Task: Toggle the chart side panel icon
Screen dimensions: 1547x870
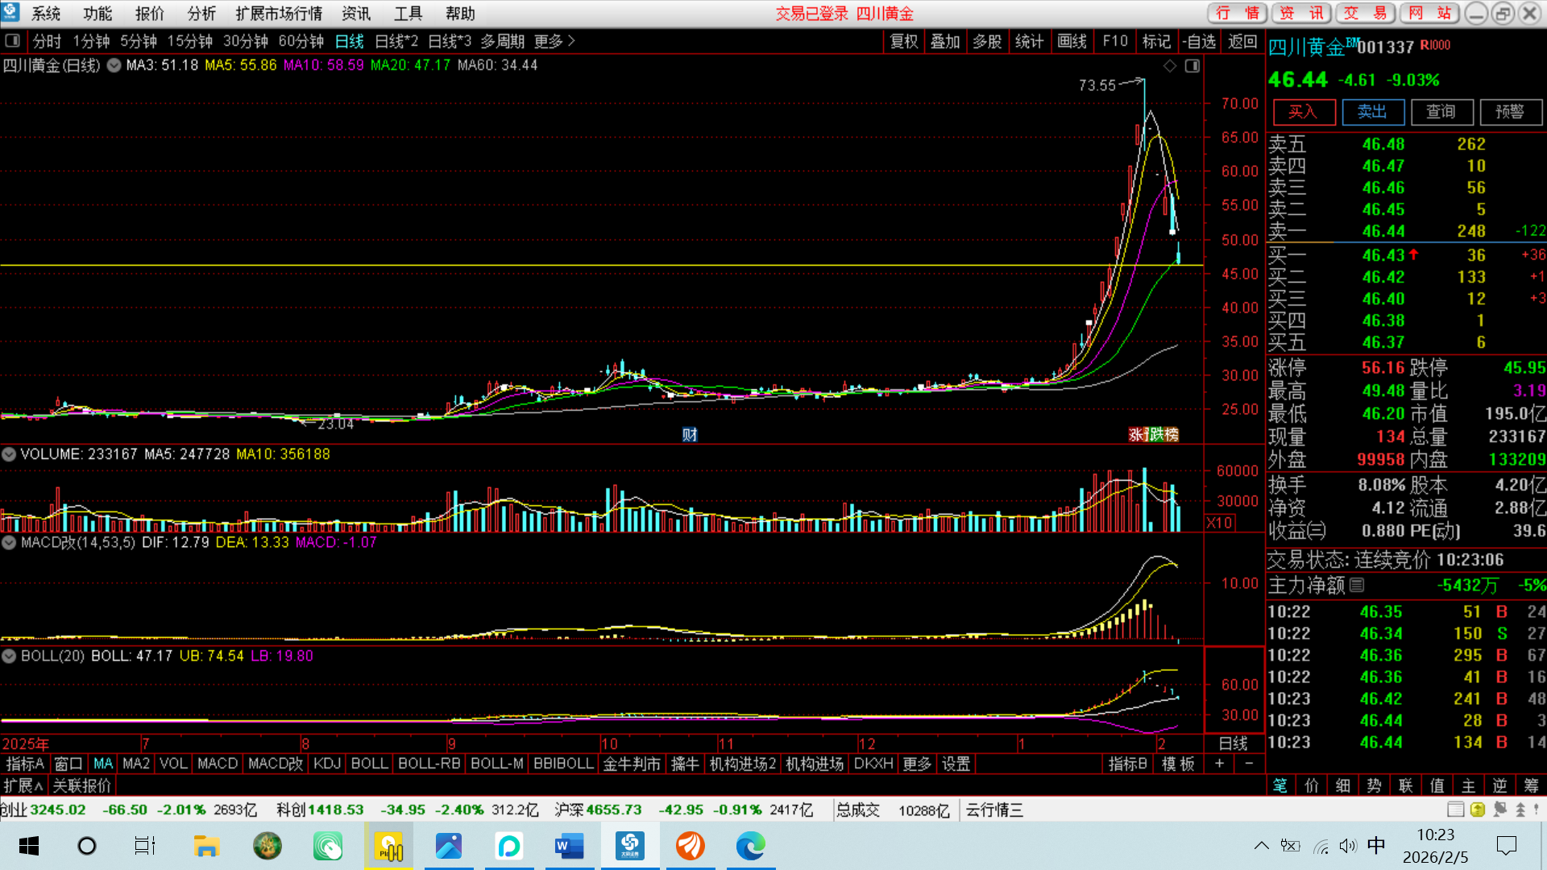Action: click(x=1192, y=66)
